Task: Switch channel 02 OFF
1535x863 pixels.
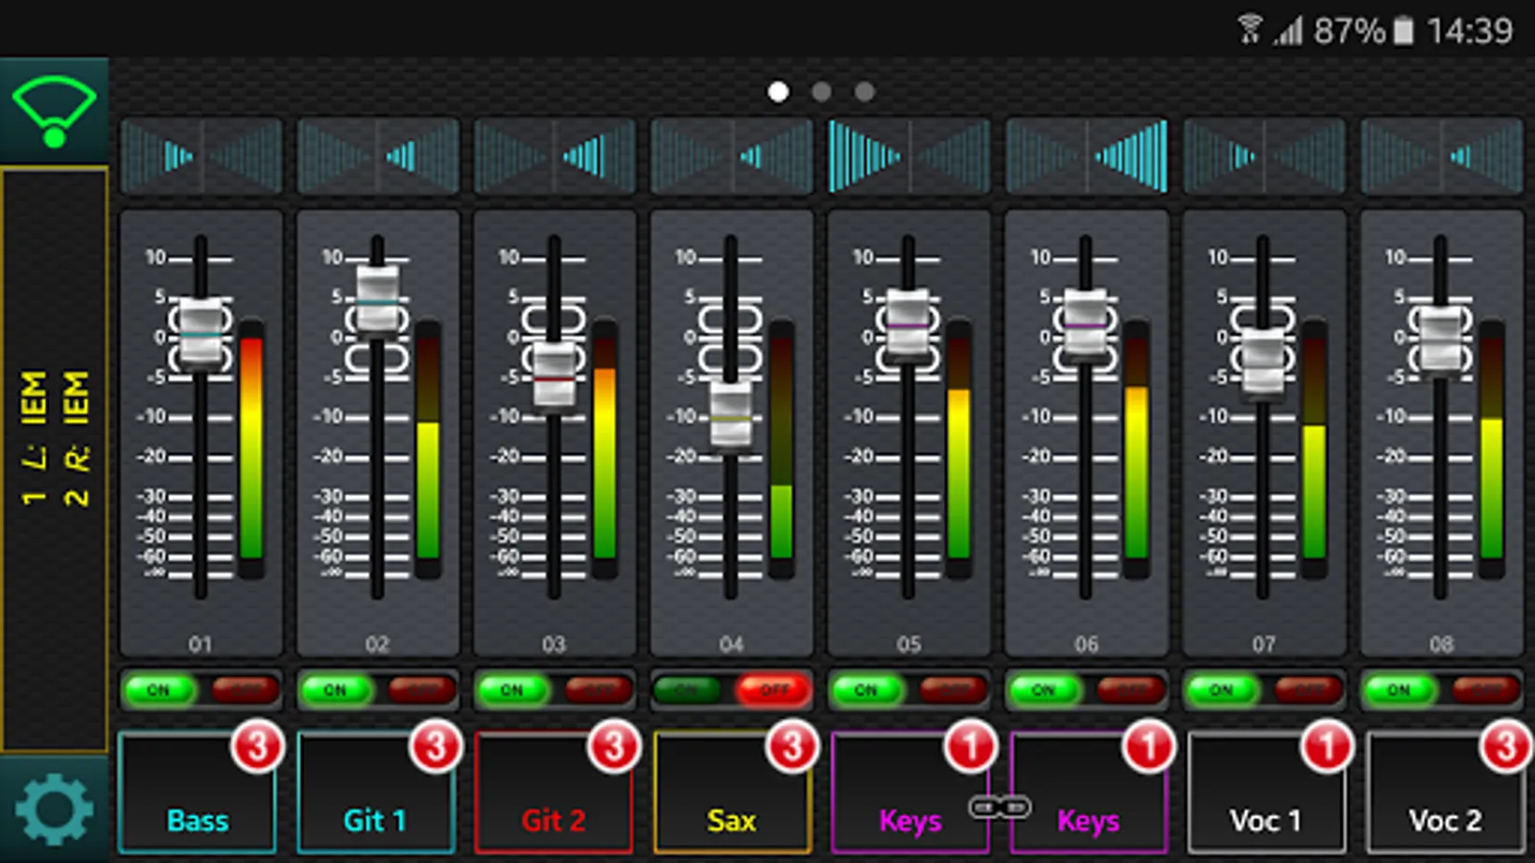Action: pyautogui.click(x=421, y=689)
